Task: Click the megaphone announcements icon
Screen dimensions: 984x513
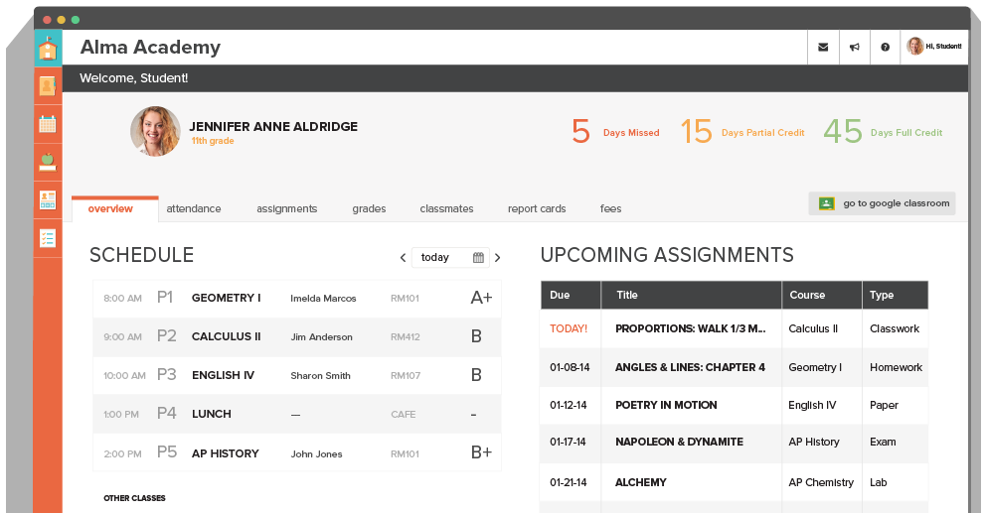Action: [x=854, y=47]
